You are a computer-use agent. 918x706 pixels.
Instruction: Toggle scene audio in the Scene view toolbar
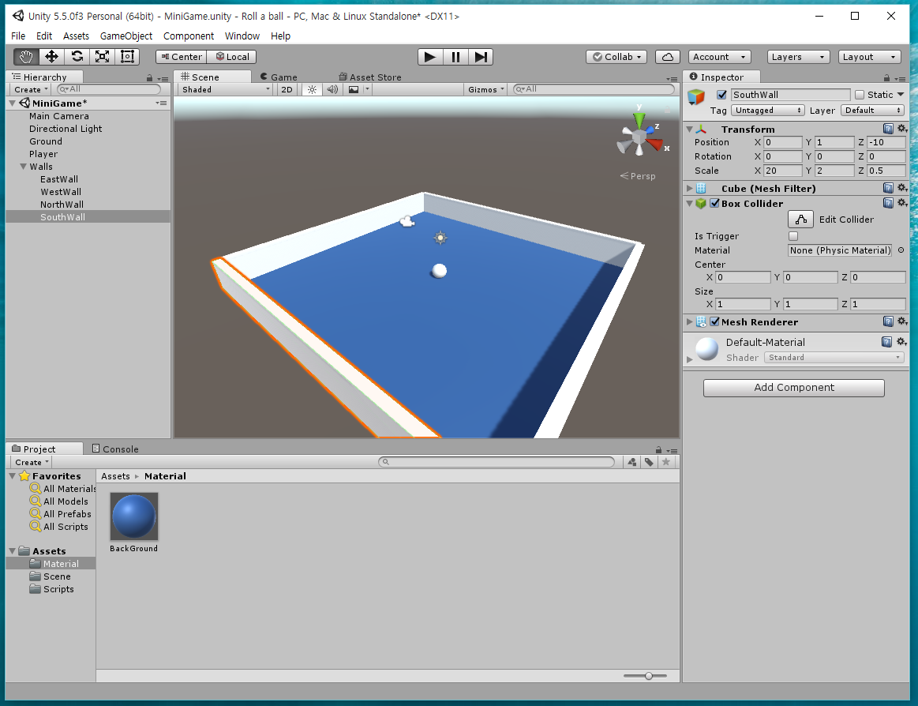(x=332, y=89)
